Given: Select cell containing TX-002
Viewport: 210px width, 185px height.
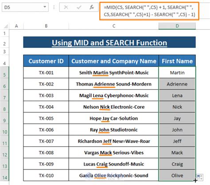Looking at the screenshot, I should (x=46, y=84).
